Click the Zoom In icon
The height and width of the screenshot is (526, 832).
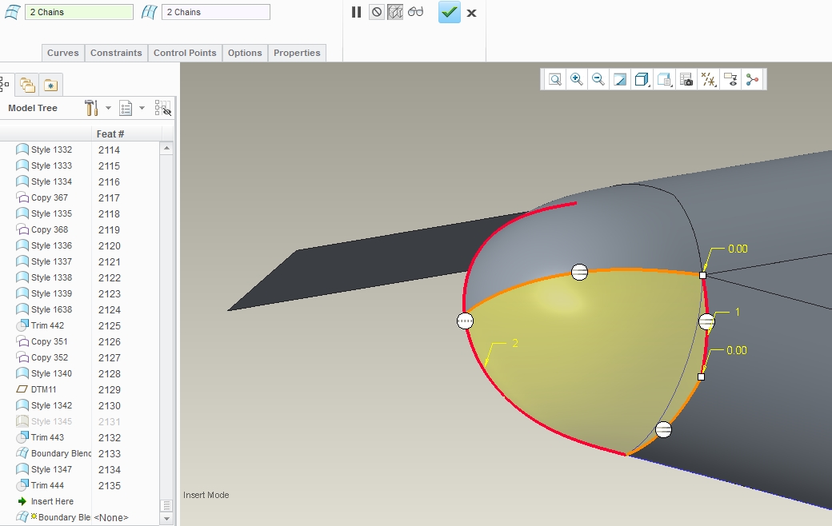click(577, 79)
